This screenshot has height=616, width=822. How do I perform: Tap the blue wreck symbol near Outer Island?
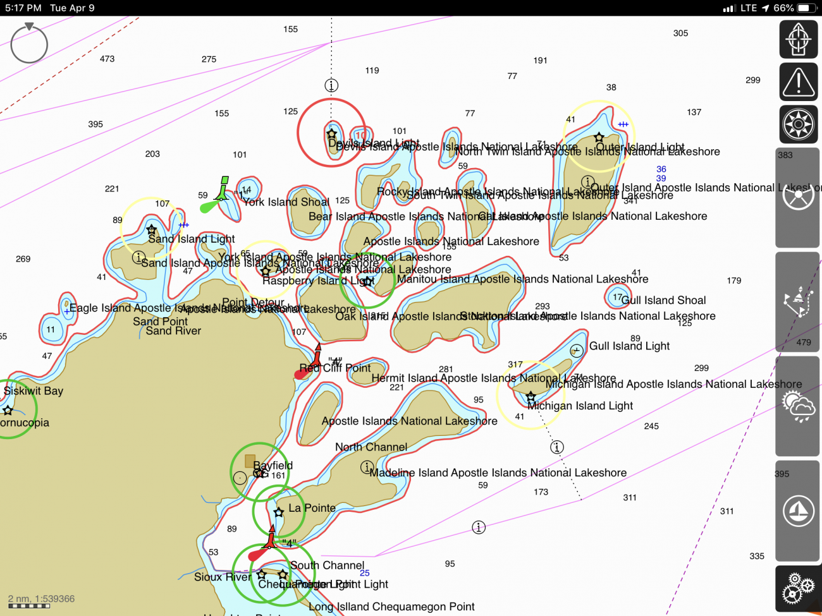coord(623,124)
